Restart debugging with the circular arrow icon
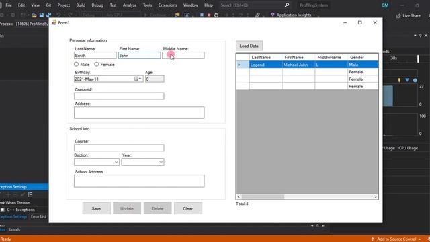 pyautogui.click(x=216, y=15)
